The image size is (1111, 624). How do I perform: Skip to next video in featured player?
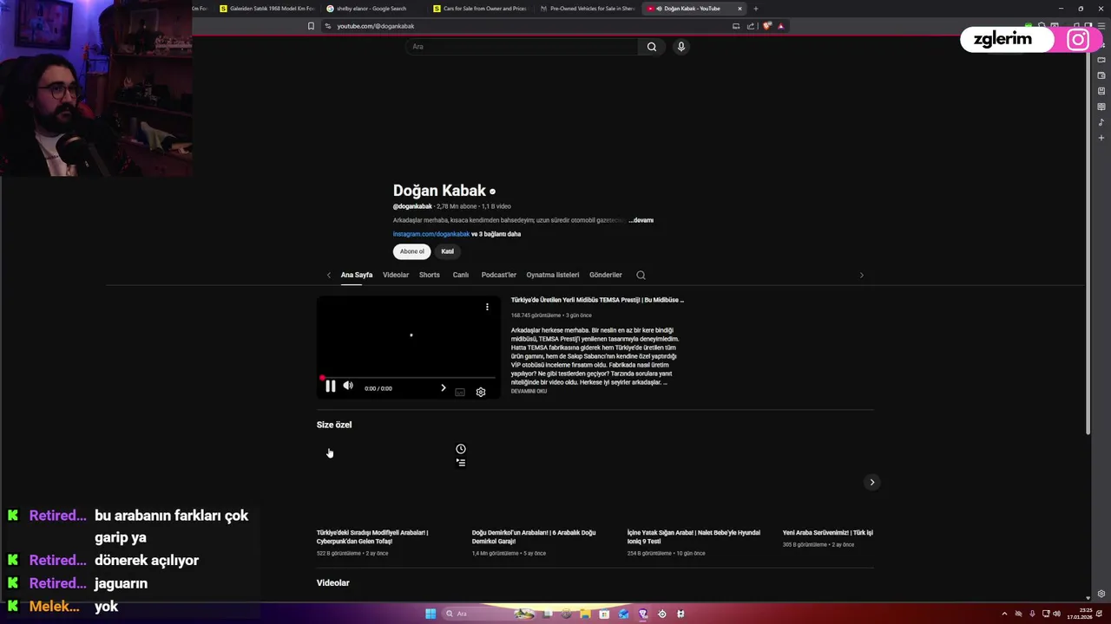(443, 388)
